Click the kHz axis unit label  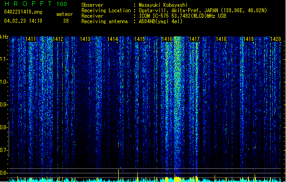click(4, 37)
